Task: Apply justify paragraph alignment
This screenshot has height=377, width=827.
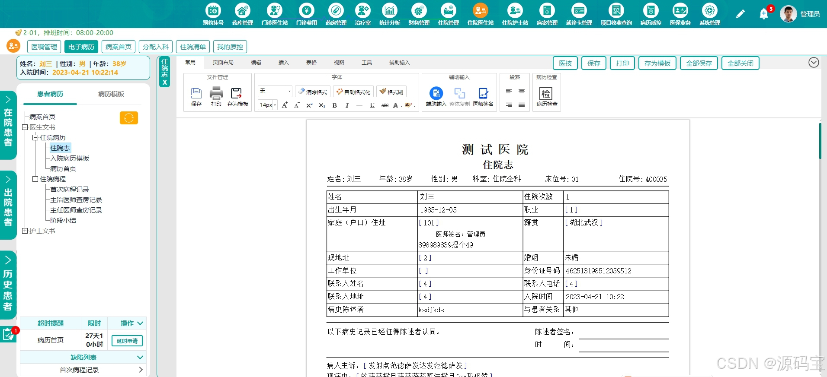Action: (522, 105)
